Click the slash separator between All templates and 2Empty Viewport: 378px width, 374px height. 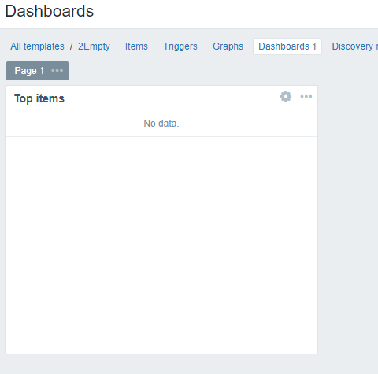click(x=71, y=46)
